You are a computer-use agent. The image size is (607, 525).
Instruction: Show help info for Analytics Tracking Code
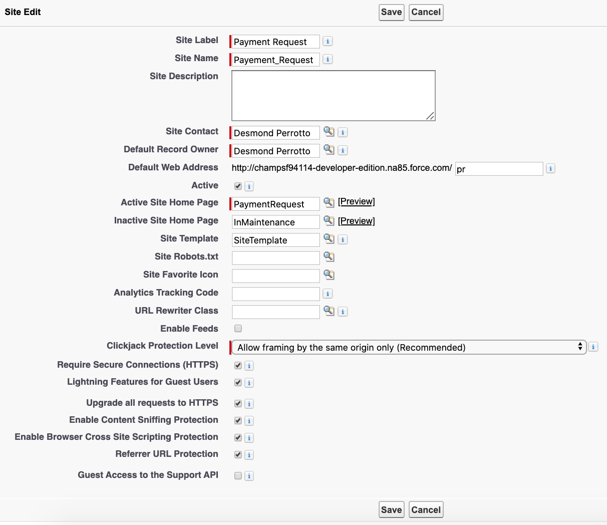pos(328,294)
